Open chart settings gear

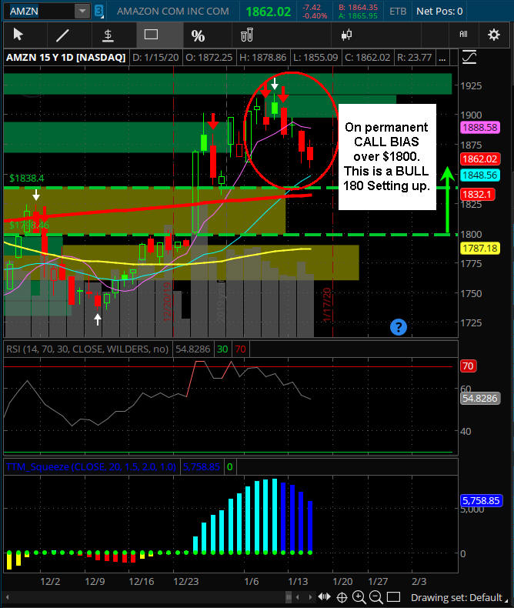493,35
